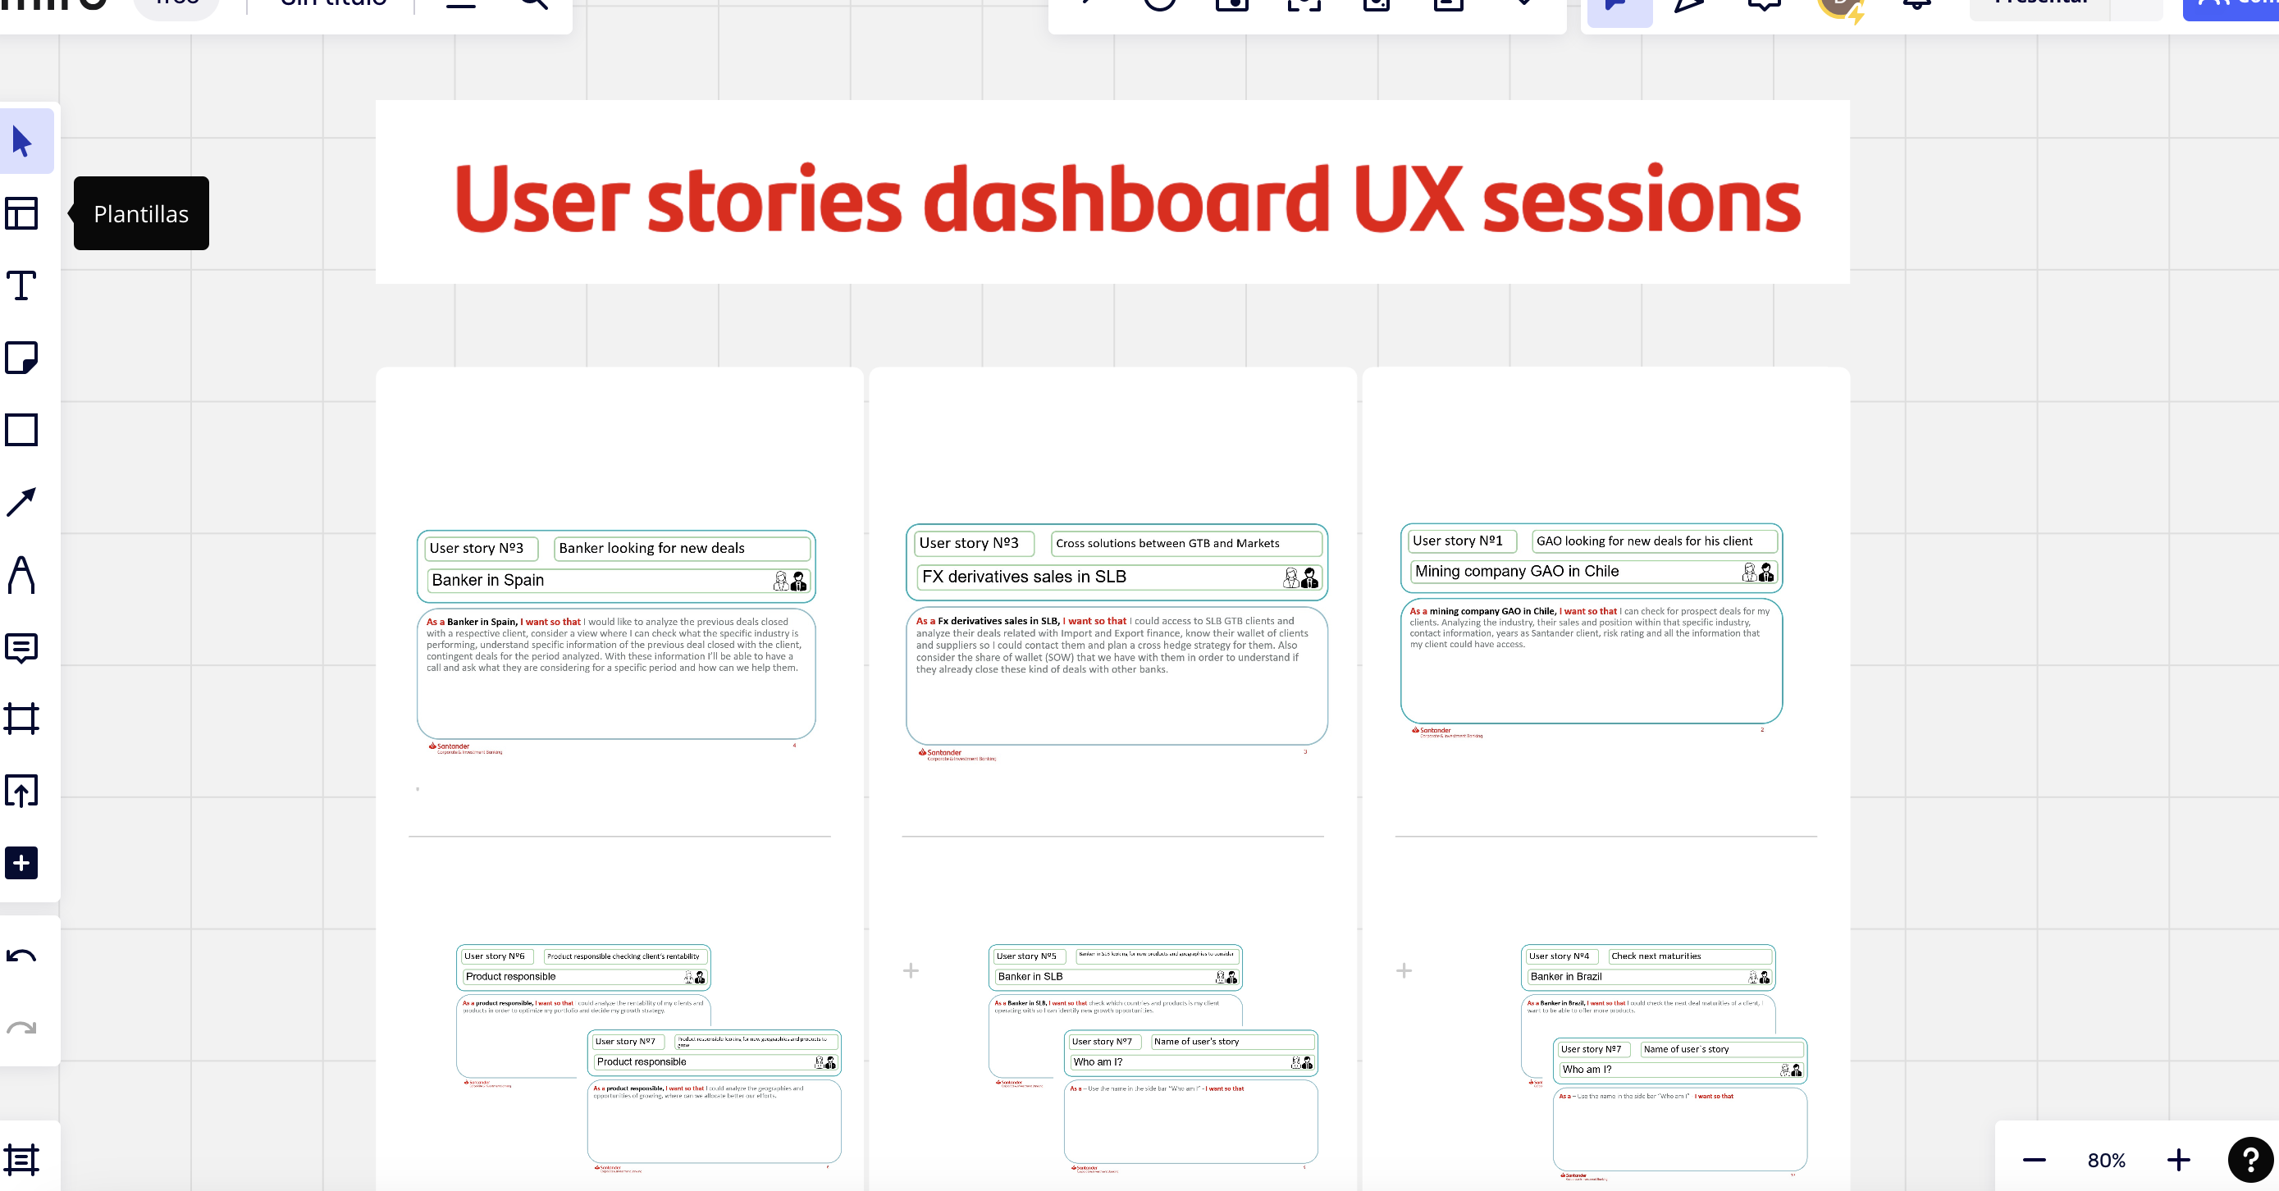Select the Shape rectangle tool
Image resolution: width=2279 pixels, height=1191 pixels.
coord(22,430)
